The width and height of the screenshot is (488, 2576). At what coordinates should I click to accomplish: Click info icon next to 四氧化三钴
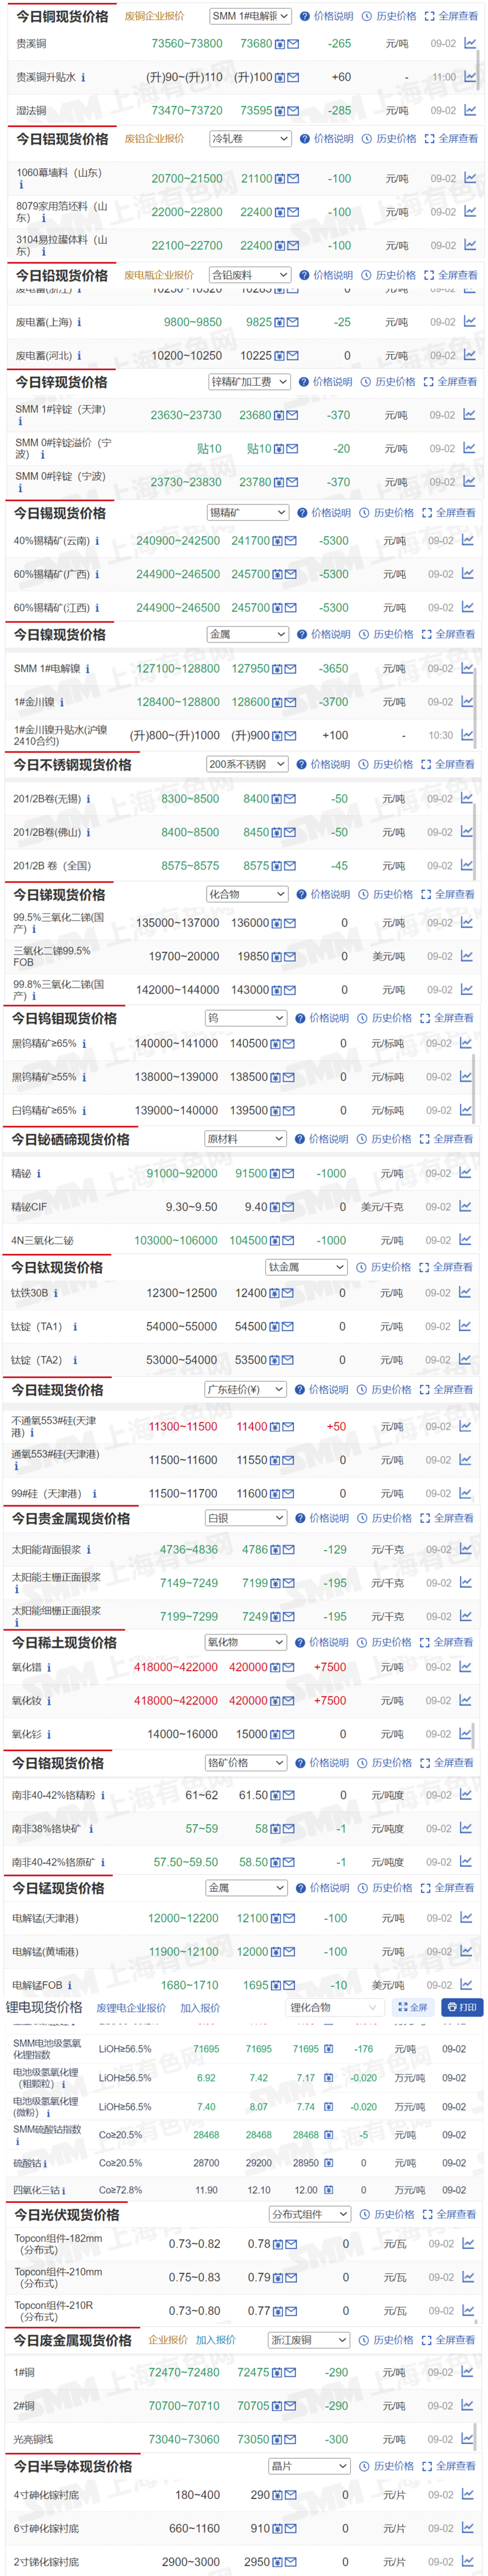pos(64,2190)
